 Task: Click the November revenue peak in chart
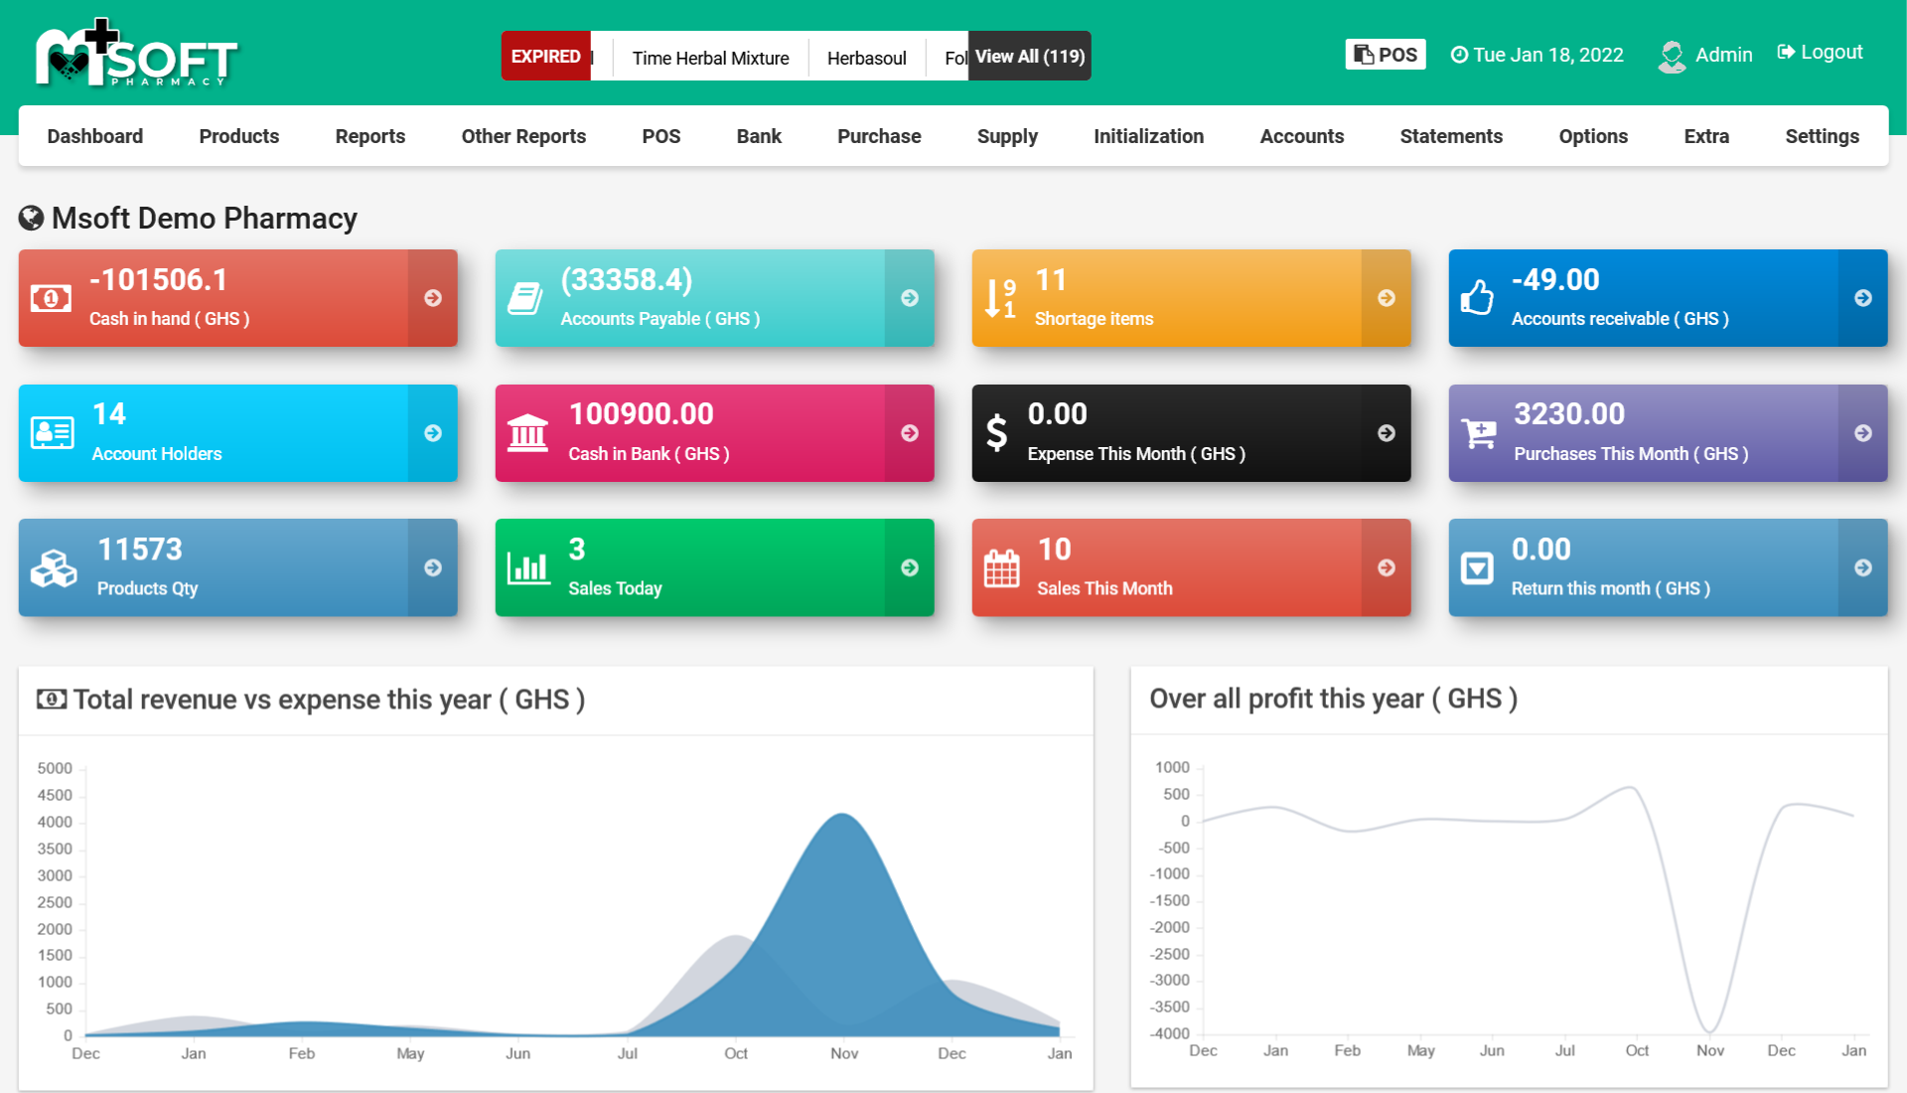(x=842, y=815)
